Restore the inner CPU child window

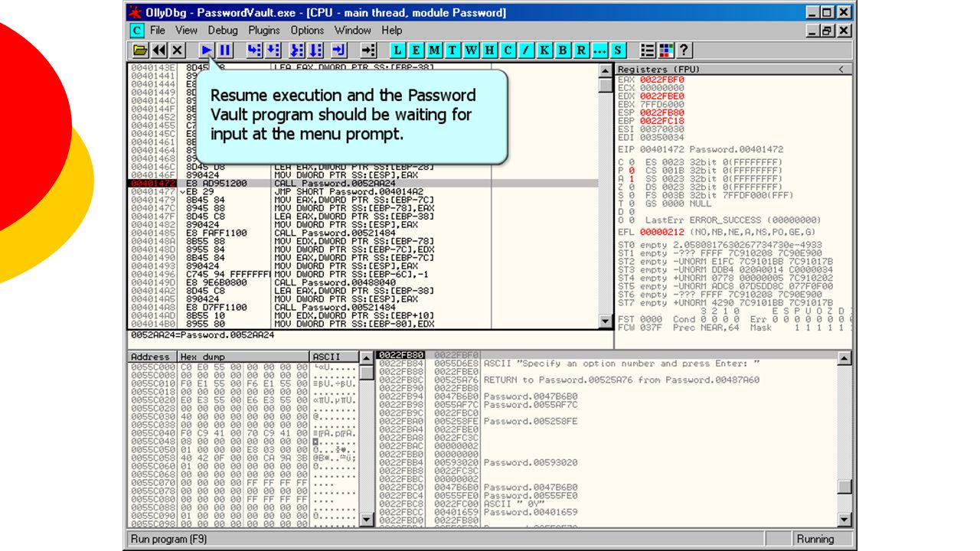[x=828, y=31]
